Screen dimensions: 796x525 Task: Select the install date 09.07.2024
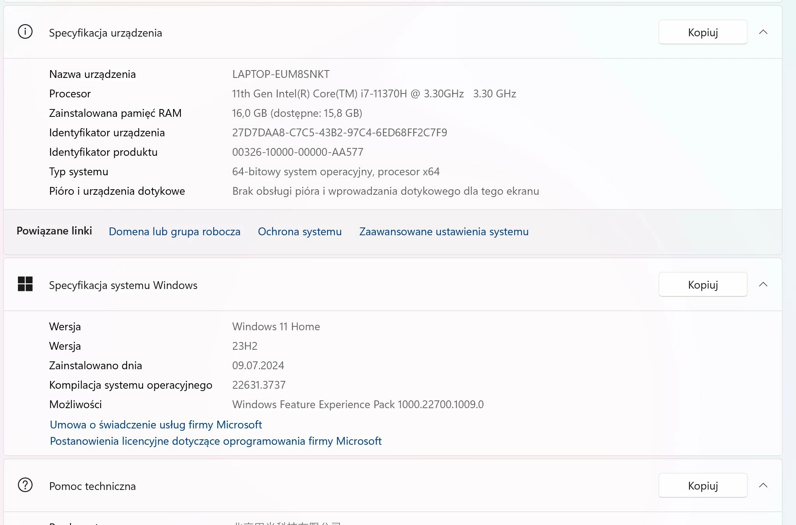258,365
